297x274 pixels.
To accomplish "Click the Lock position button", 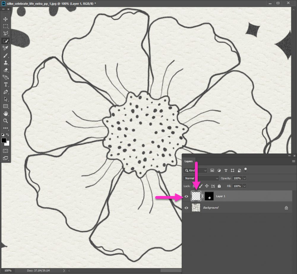I will pos(207,186).
